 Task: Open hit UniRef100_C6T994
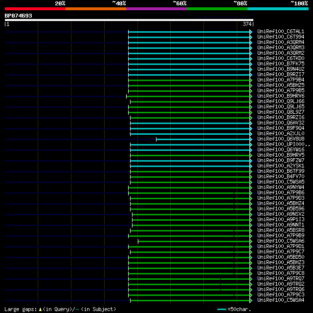point(281,37)
